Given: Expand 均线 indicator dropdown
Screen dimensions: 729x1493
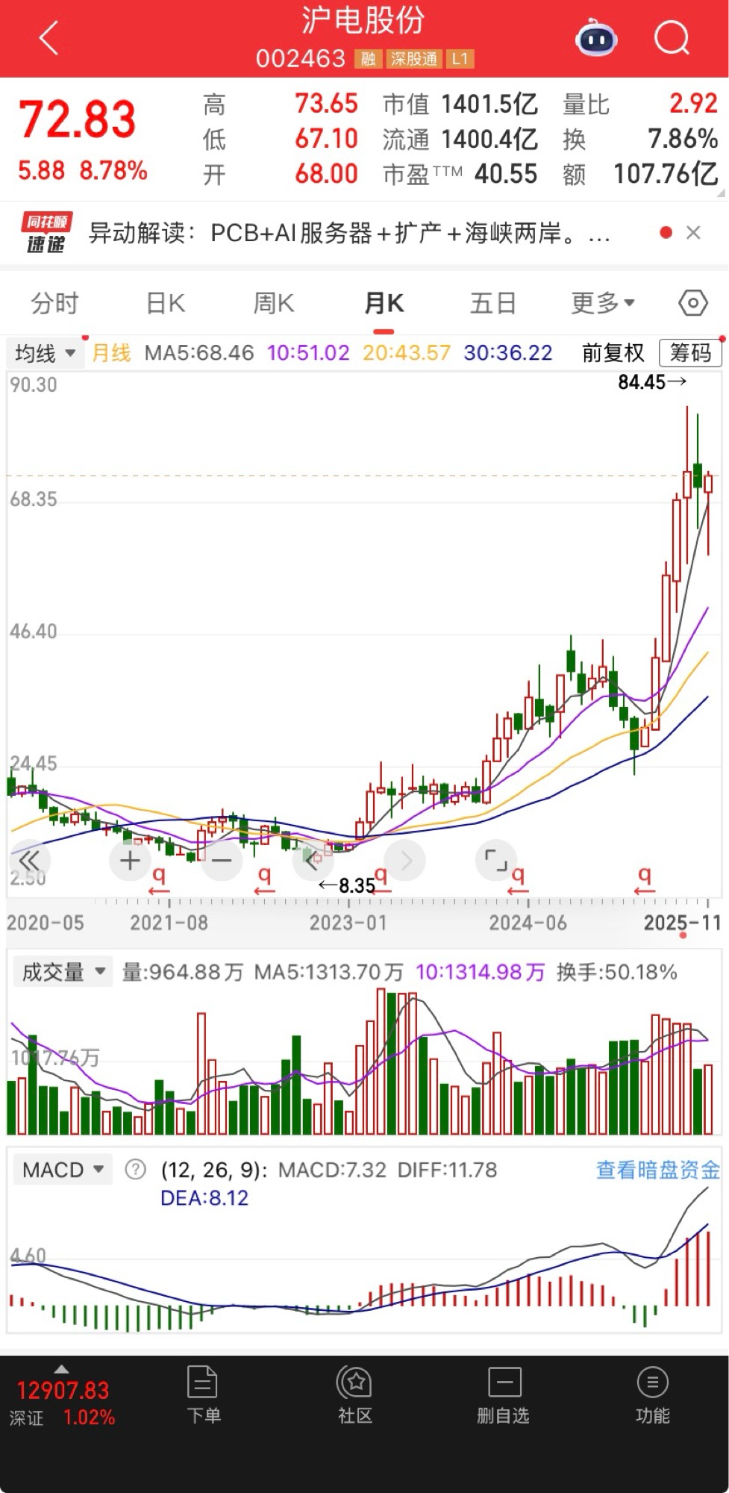Looking at the screenshot, I should 45,352.
